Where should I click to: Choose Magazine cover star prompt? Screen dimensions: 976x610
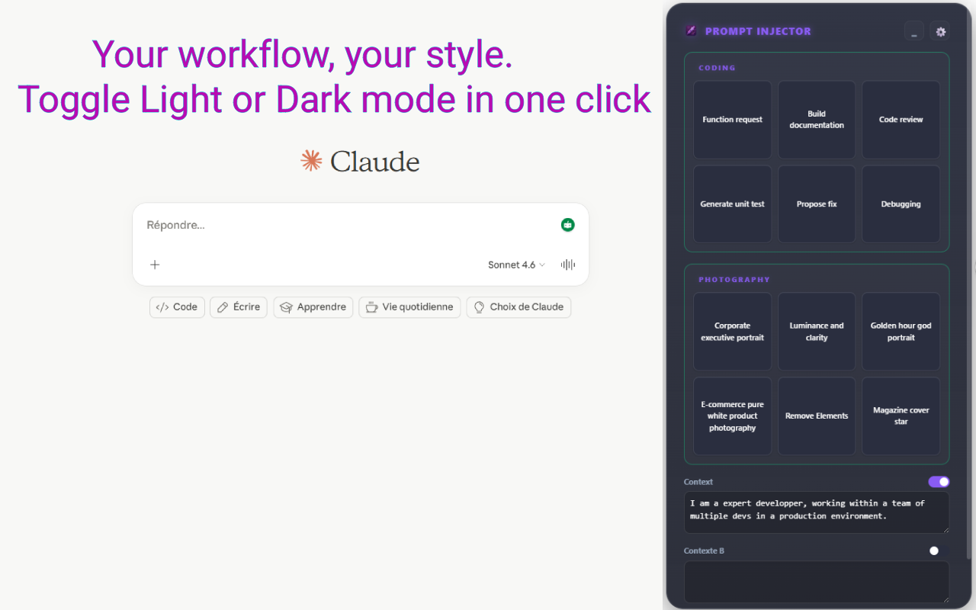[x=901, y=416]
